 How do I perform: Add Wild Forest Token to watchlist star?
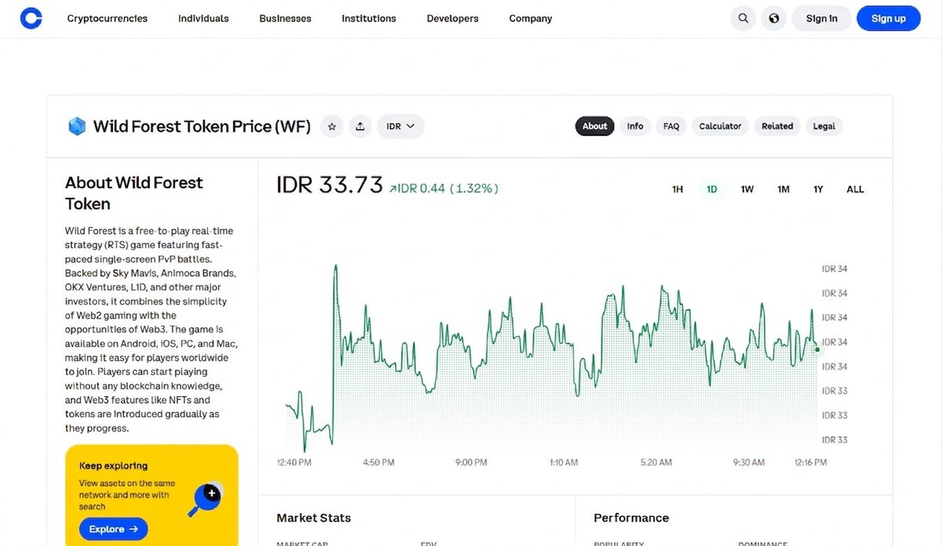332,126
